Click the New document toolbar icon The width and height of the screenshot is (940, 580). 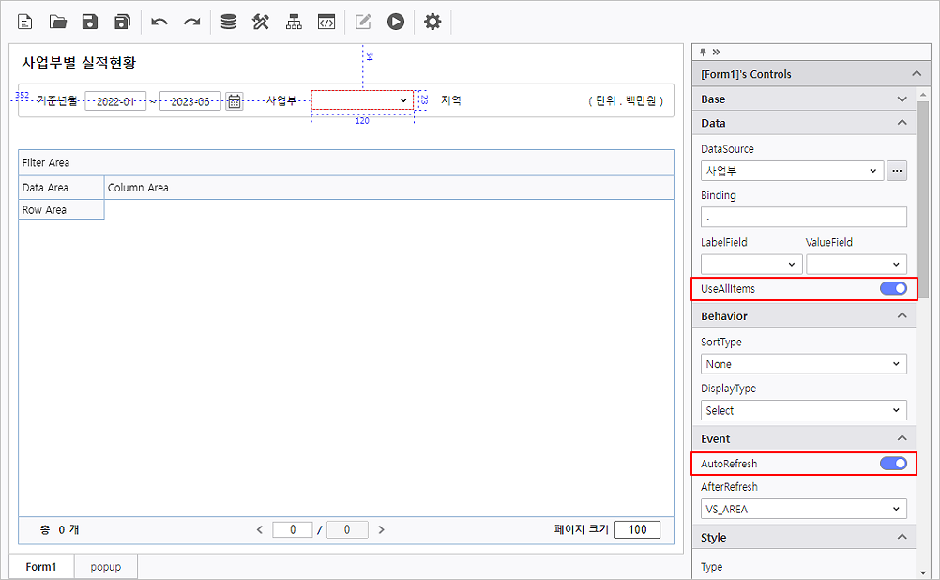coord(25,22)
